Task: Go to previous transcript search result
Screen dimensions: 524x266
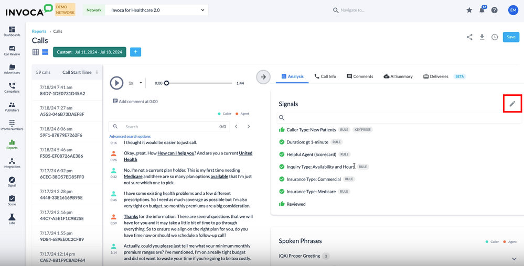Action: [236, 127]
